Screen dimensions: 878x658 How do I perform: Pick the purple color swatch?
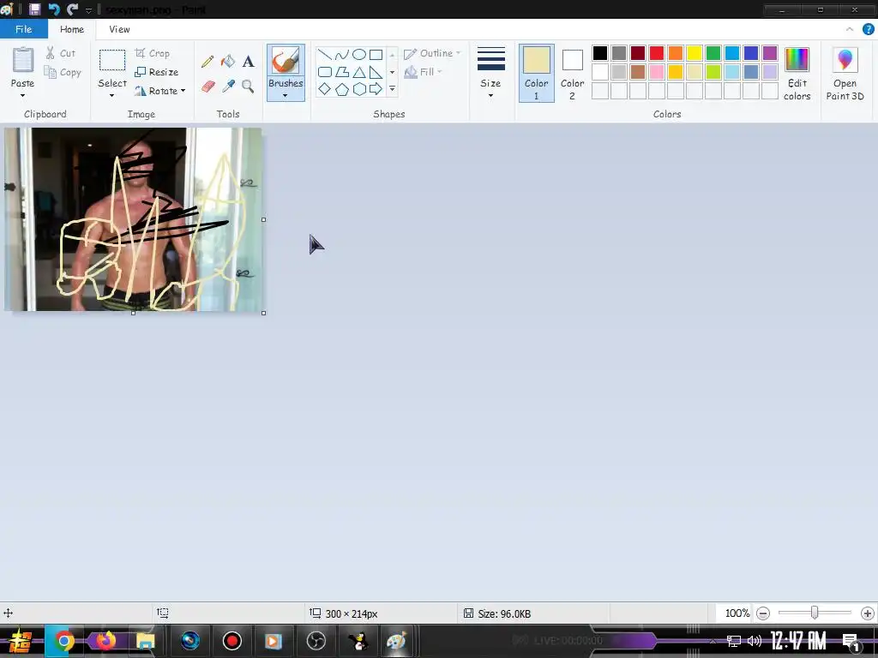tap(770, 53)
